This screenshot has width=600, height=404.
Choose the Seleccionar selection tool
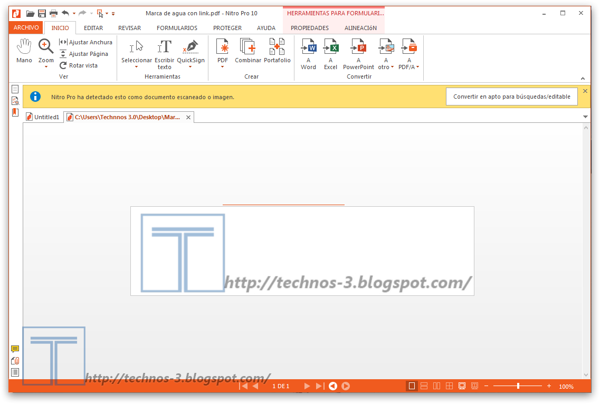[x=137, y=51]
